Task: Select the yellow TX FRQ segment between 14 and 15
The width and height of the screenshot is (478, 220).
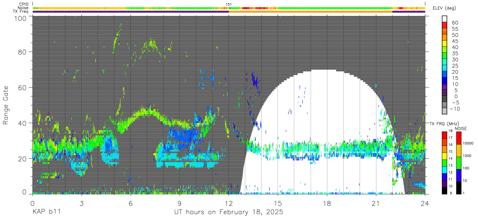Action: (445, 156)
